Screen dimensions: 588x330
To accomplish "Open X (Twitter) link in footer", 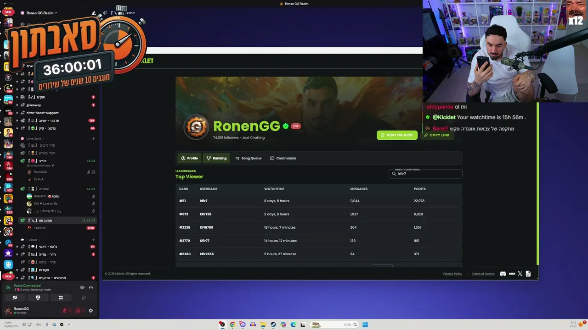I will point(520,274).
